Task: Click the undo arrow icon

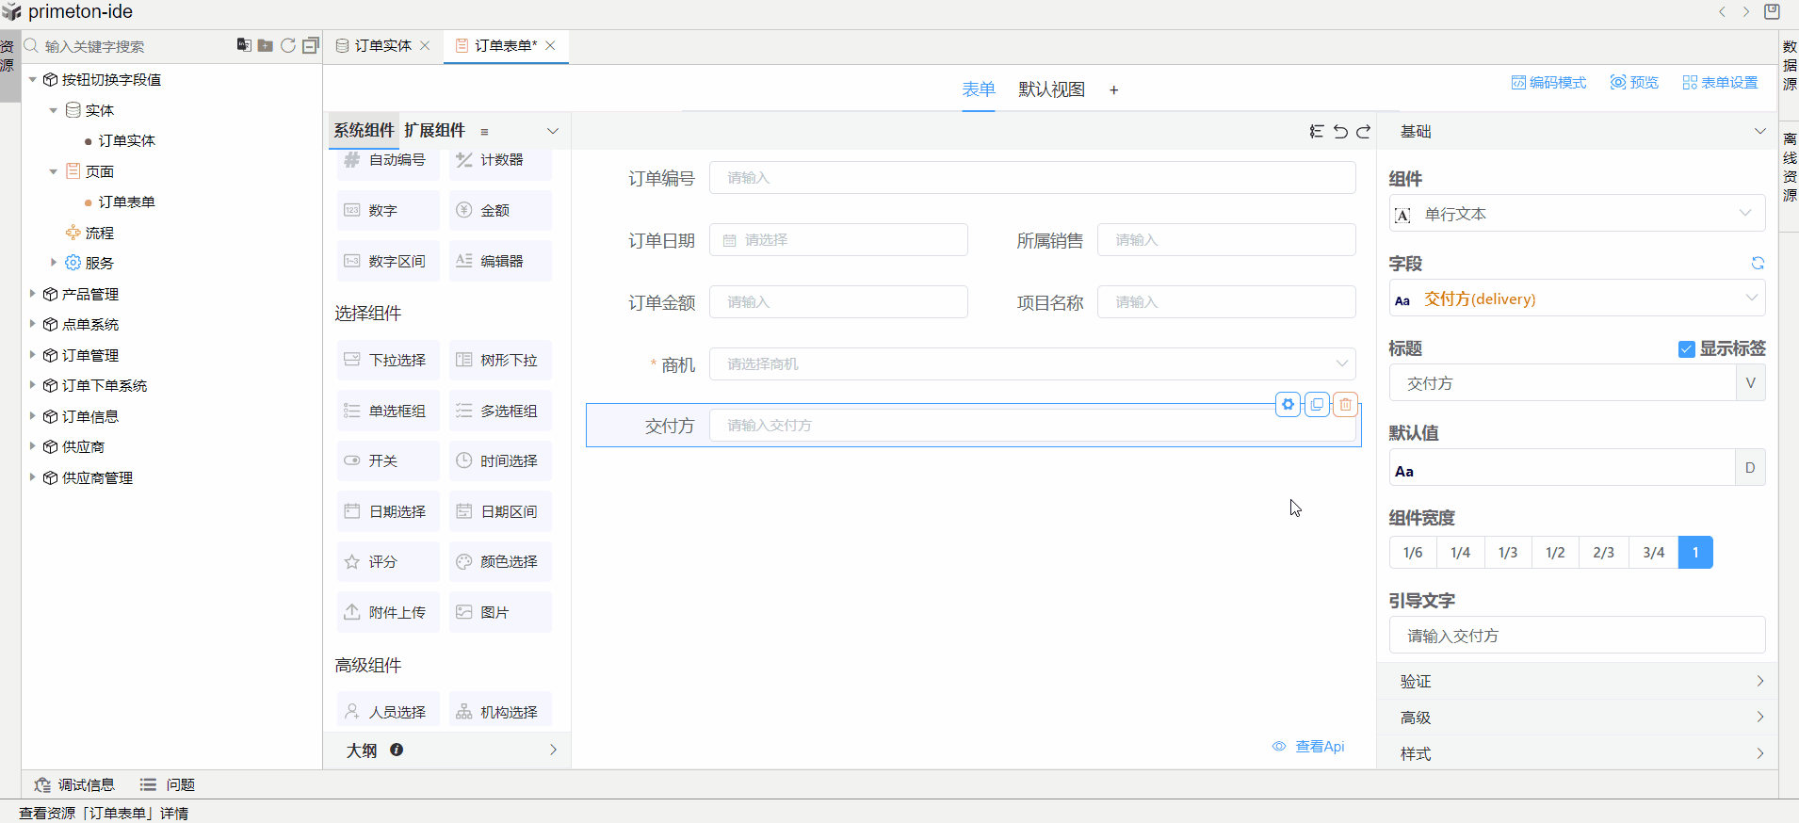Action: pyautogui.click(x=1340, y=132)
